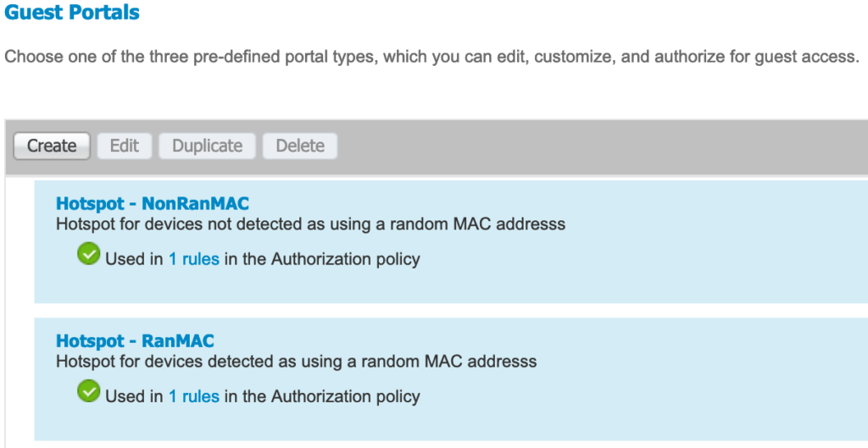The height and width of the screenshot is (448, 868).
Task: Open '1 rules' link under RanMAC portal
Action: pyautogui.click(x=194, y=396)
